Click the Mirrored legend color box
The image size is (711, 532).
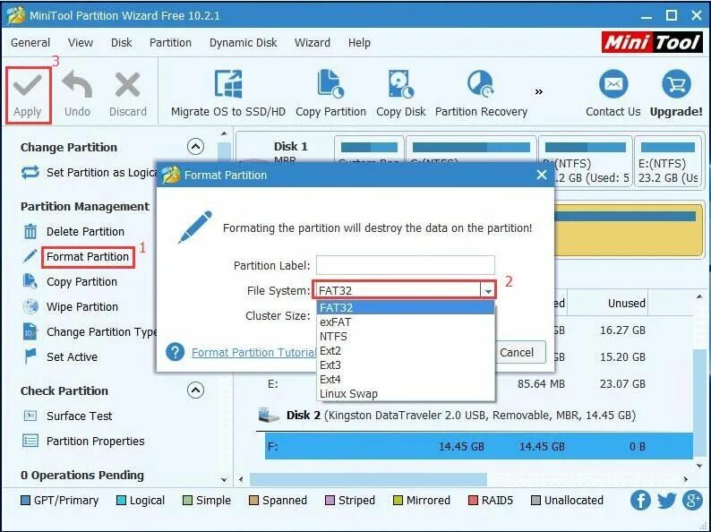tap(398, 501)
